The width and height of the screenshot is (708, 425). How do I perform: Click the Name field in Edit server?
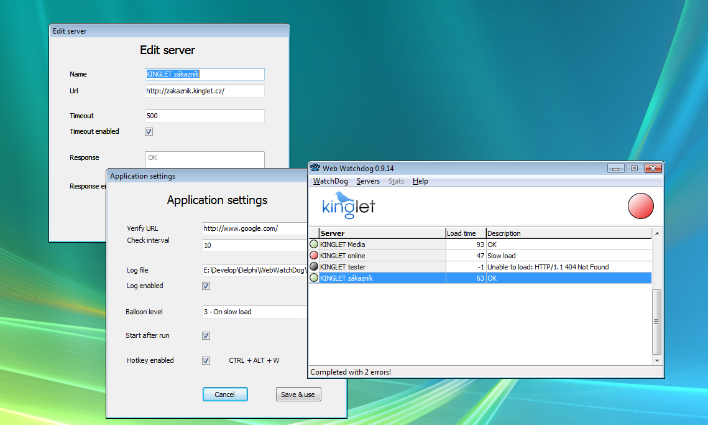[205, 74]
